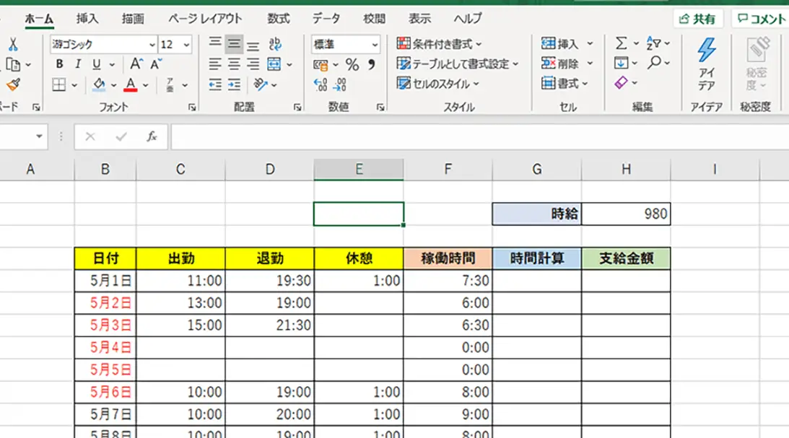Click the Ideas (アイデア) lightning icon
789x438 pixels.
pyautogui.click(x=706, y=51)
